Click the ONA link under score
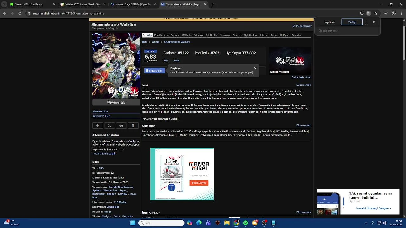This screenshot has width=406, height=228. (x=166, y=61)
